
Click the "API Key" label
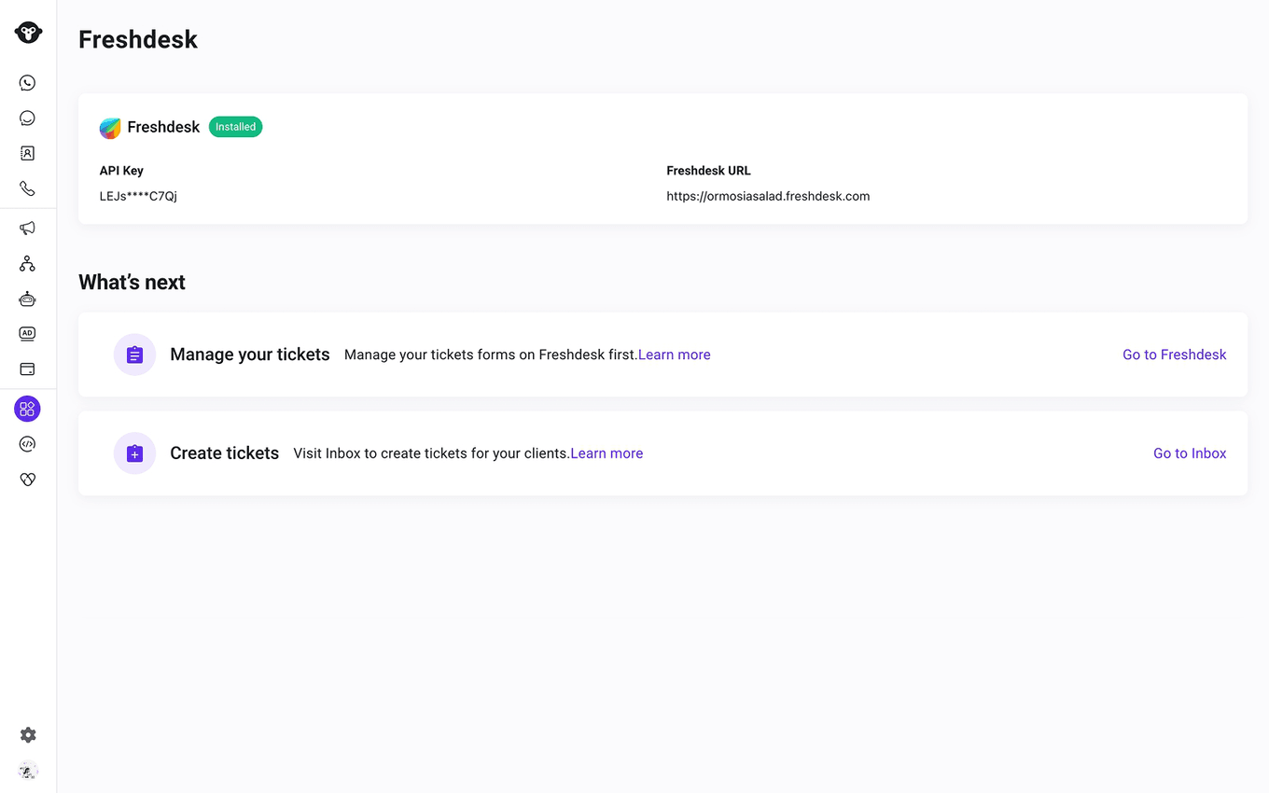(121, 171)
